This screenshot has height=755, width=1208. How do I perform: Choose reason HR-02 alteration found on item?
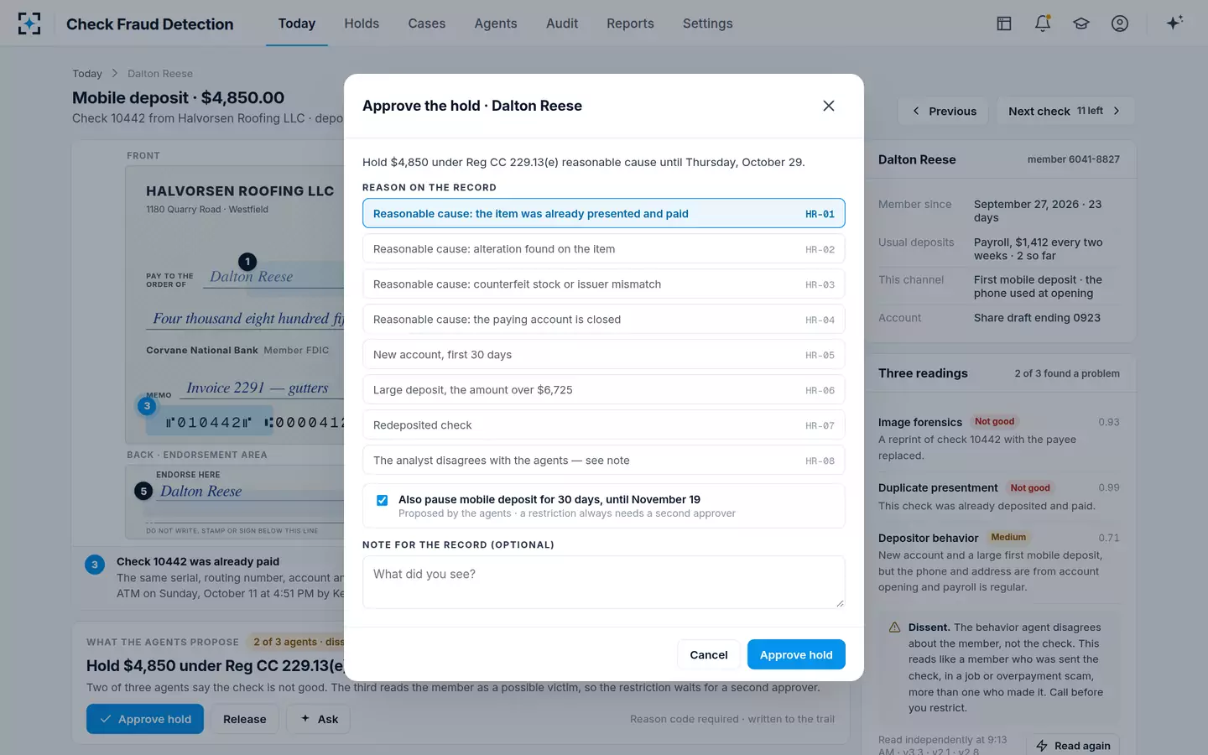pyautogui.click(x=604, y=249)
